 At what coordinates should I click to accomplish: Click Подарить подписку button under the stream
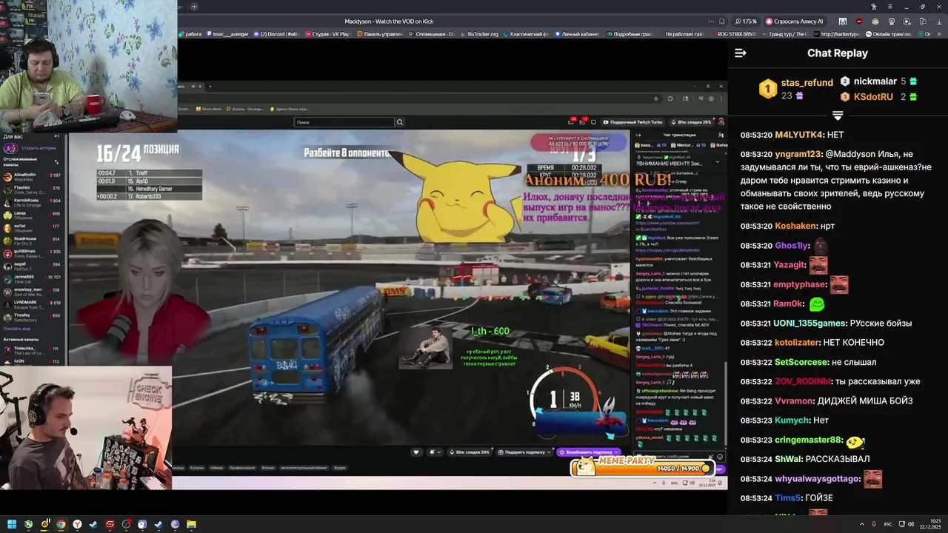click(x=525, y=452)
